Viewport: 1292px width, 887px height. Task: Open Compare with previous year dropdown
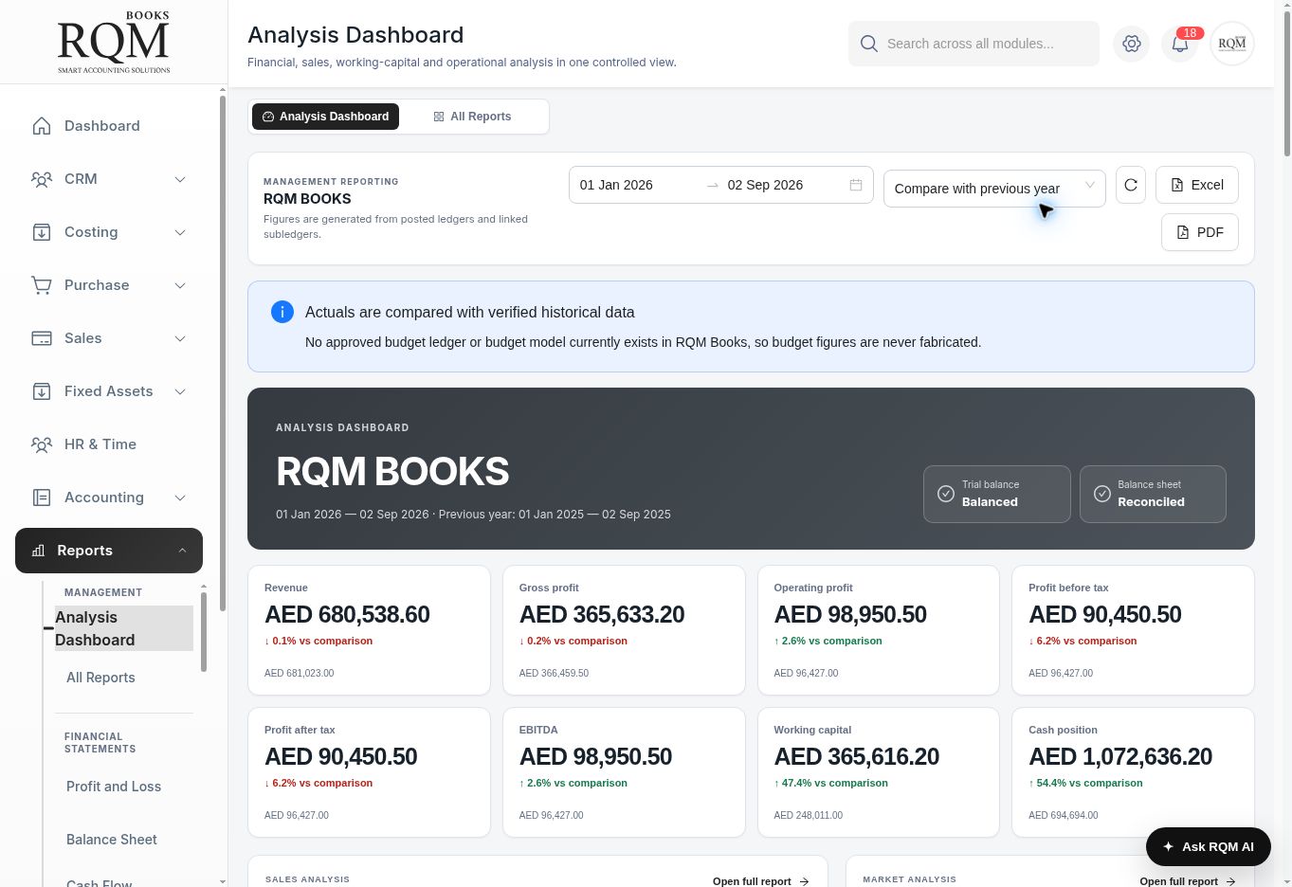pos(994,189)
